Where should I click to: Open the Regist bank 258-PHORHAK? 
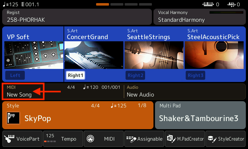coord(77,17)
